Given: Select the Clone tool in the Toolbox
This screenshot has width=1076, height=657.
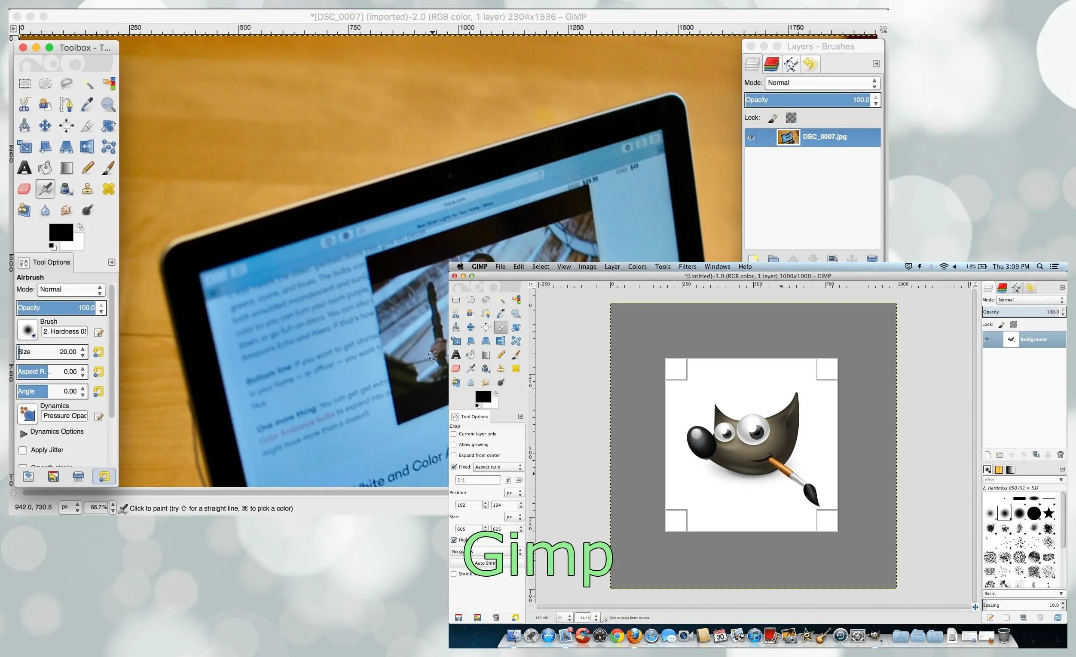Looking at the screenshot, I should (x=87, y=189).
